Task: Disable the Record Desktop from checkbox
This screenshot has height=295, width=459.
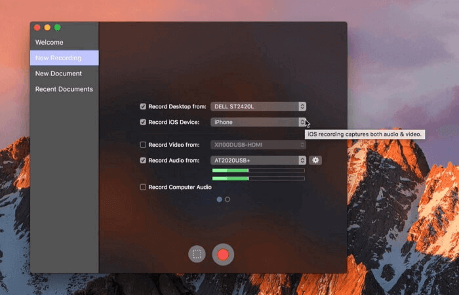Action: click(143, 106)
